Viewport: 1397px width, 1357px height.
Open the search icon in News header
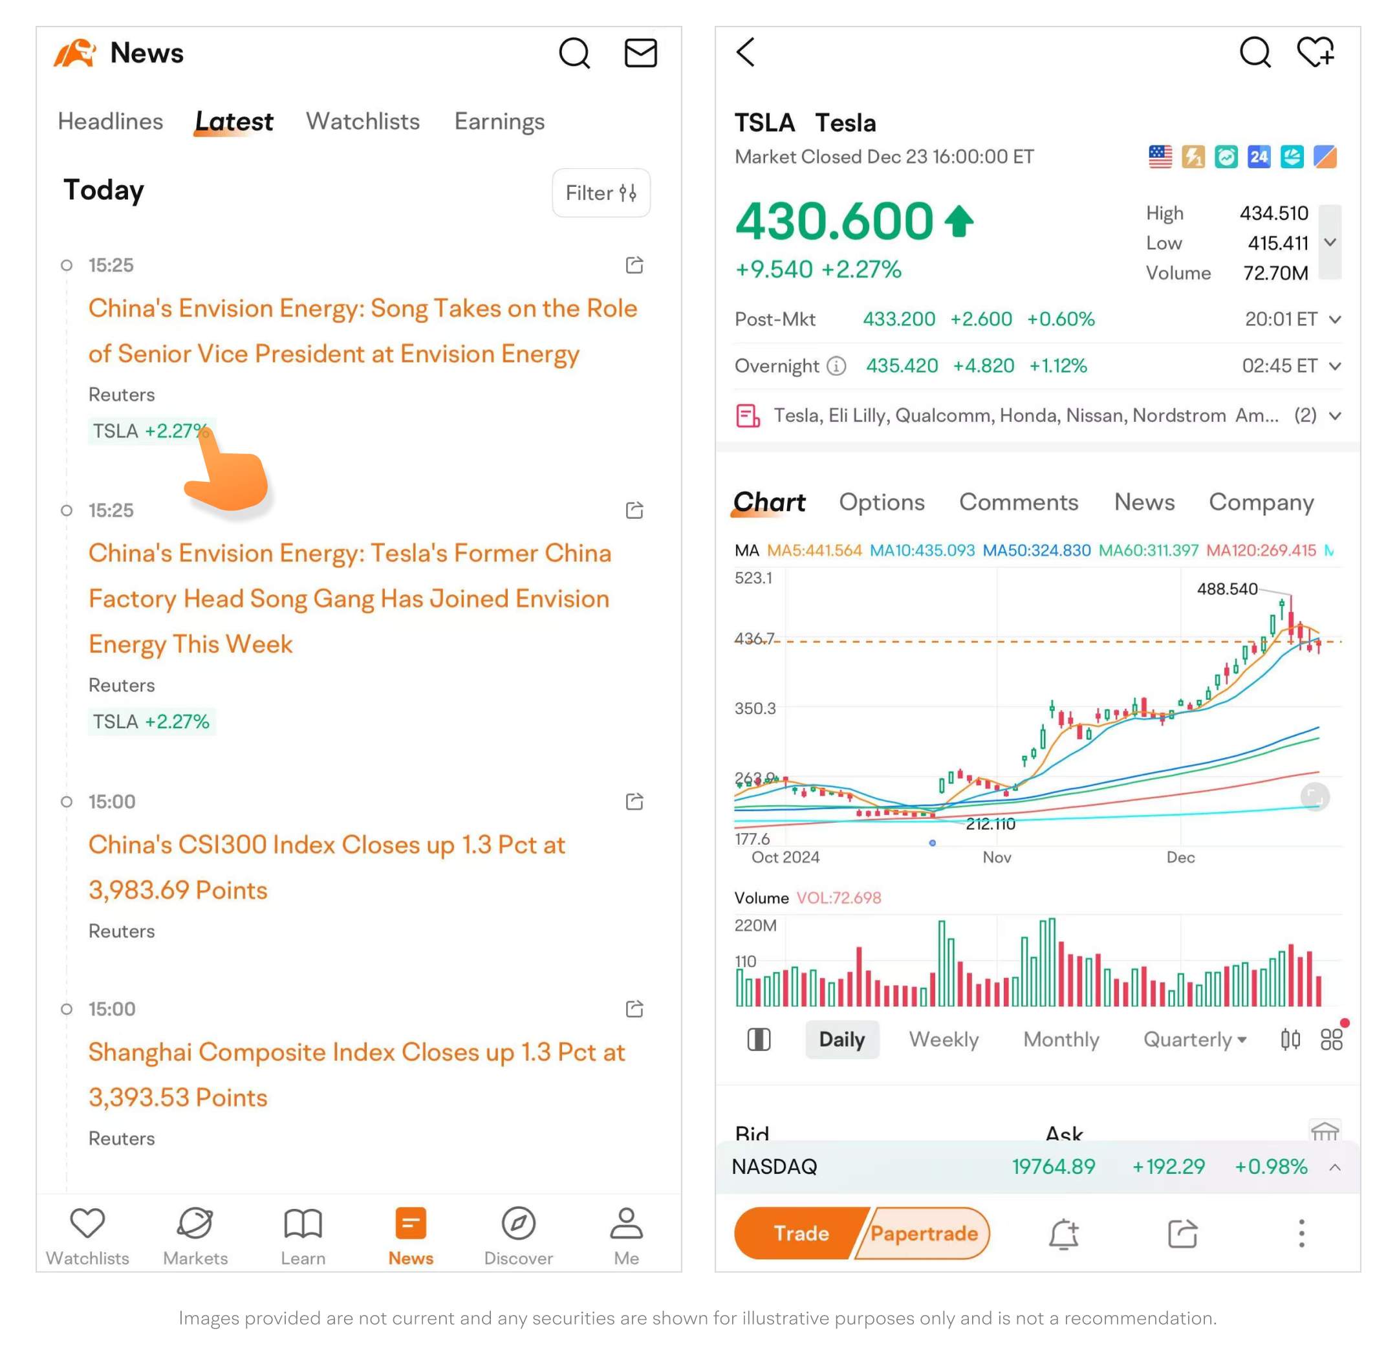pos(574,53)
